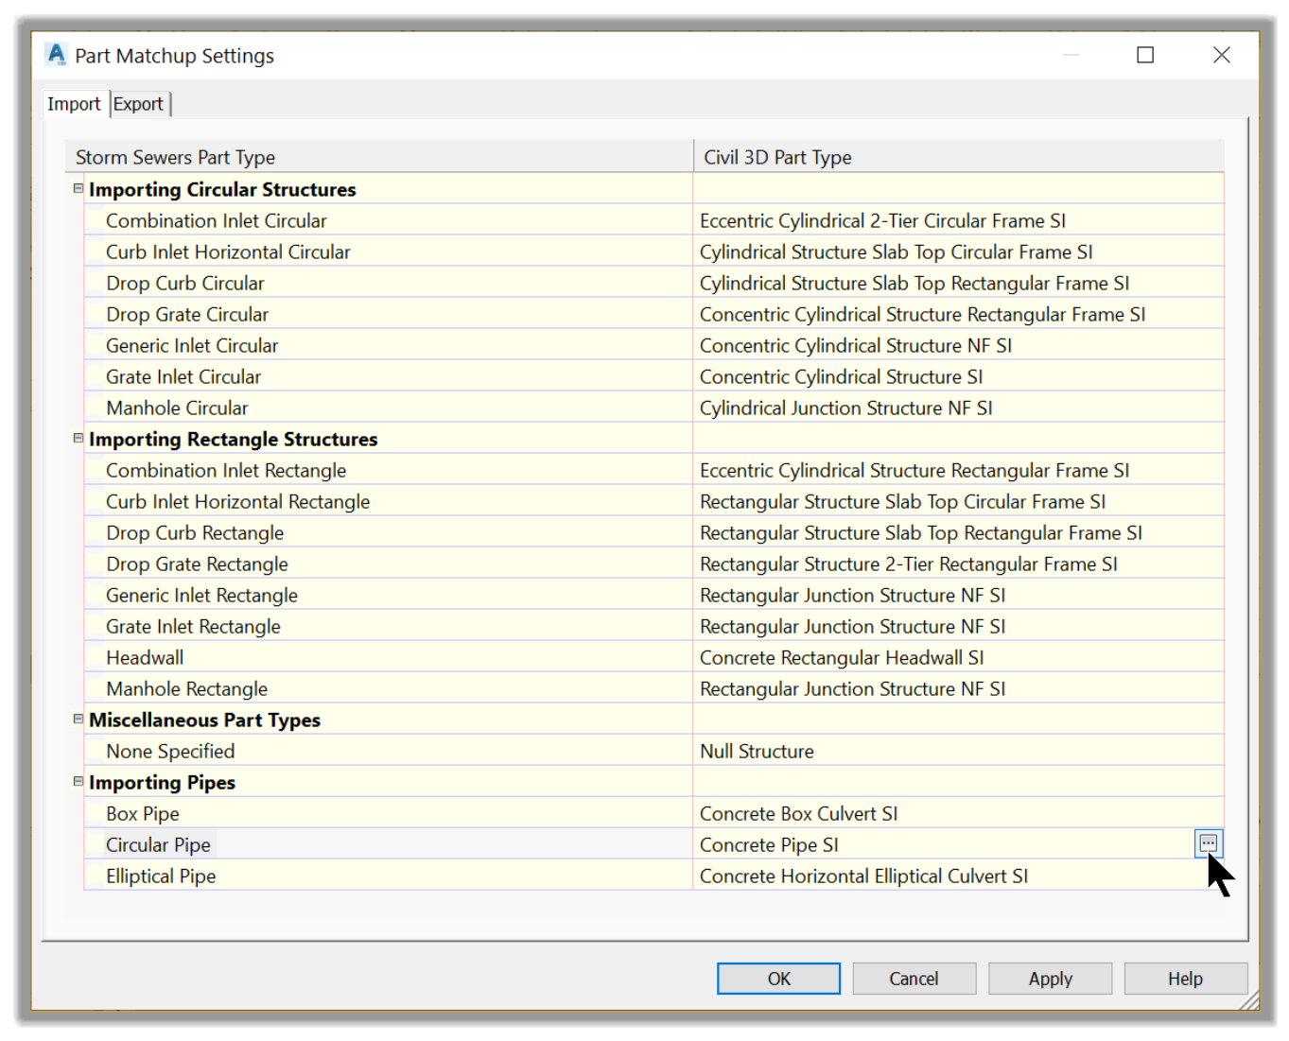Screen dimensions: 1289x1041
Task: Click Rectangular Structure 2-Tier Rectangular Frame SI
Action: pos(958,564)
